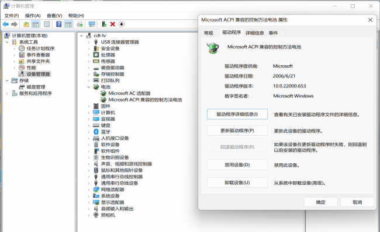Screen dimensions: 380x232
Task: Click the 打印队列 printer icon
Action: pyautogui.click(x=96, y=80)
